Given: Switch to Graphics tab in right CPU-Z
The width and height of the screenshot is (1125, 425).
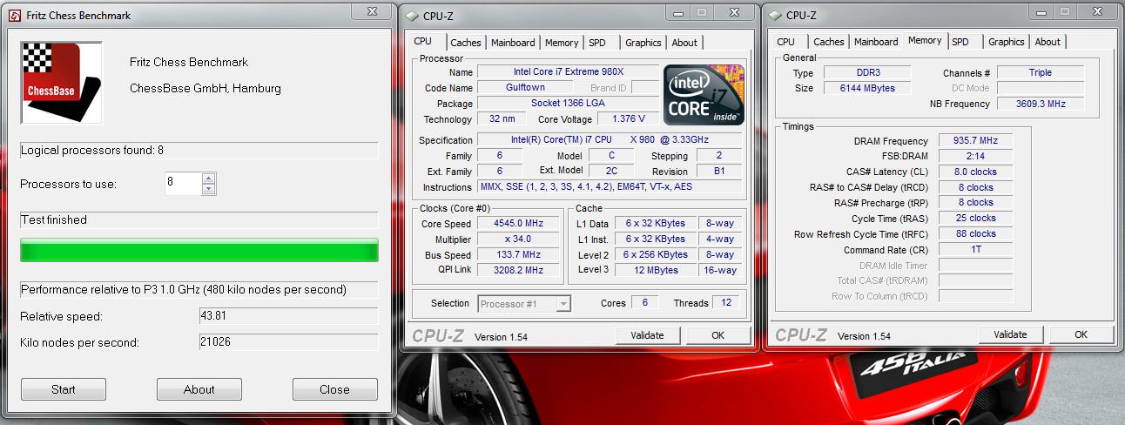Looking at the screenshot, I should [1007, 42].
